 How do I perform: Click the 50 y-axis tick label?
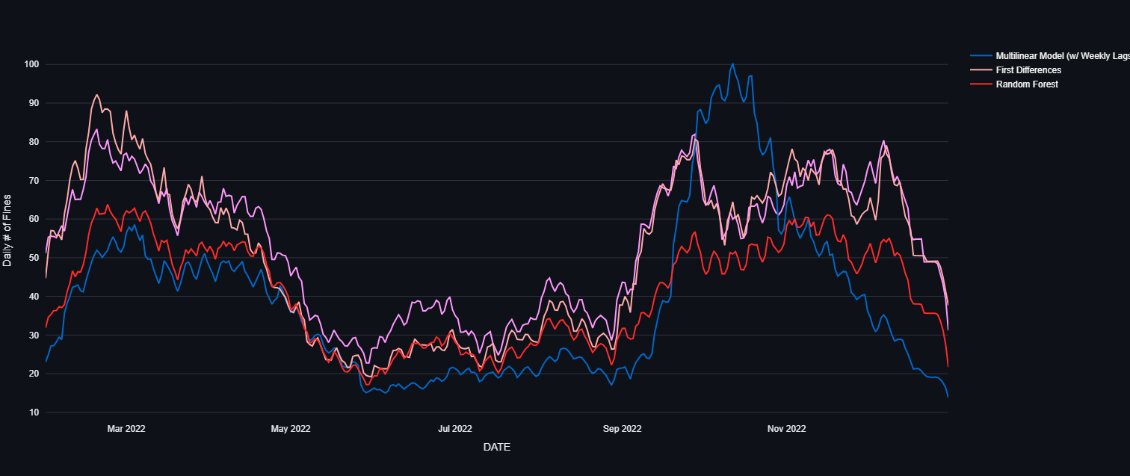click(34, 258)
